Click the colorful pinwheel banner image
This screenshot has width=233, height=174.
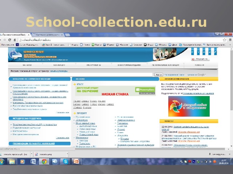tap(189, 106)
